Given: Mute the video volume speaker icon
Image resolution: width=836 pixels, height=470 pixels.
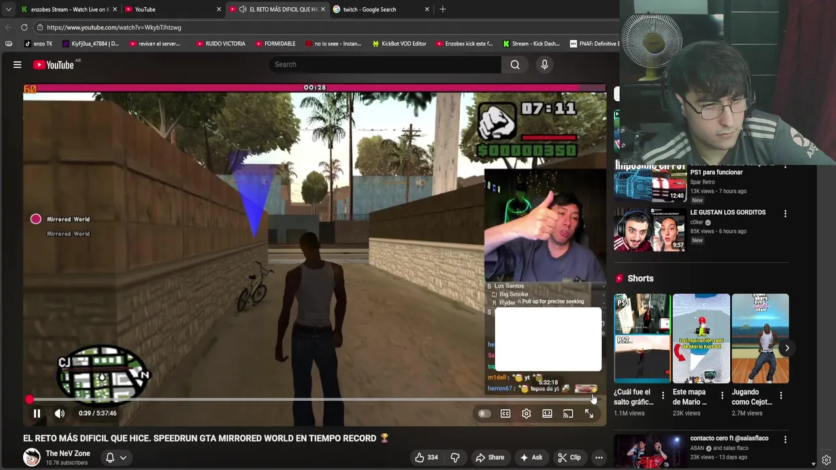Looking at the screenshot, I should 59,413.
